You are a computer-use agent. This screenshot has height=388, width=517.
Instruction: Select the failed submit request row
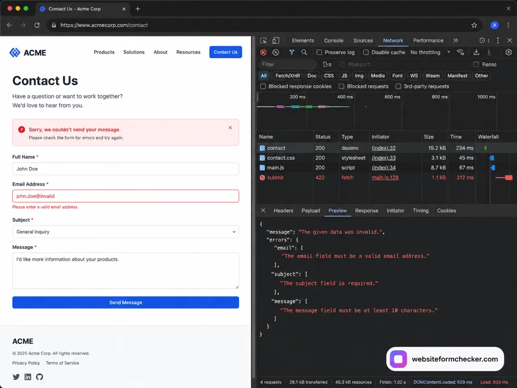(387, 177)
